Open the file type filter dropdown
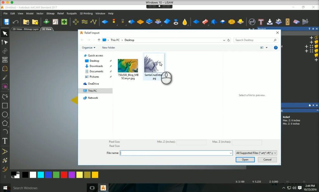 (256, 153)
